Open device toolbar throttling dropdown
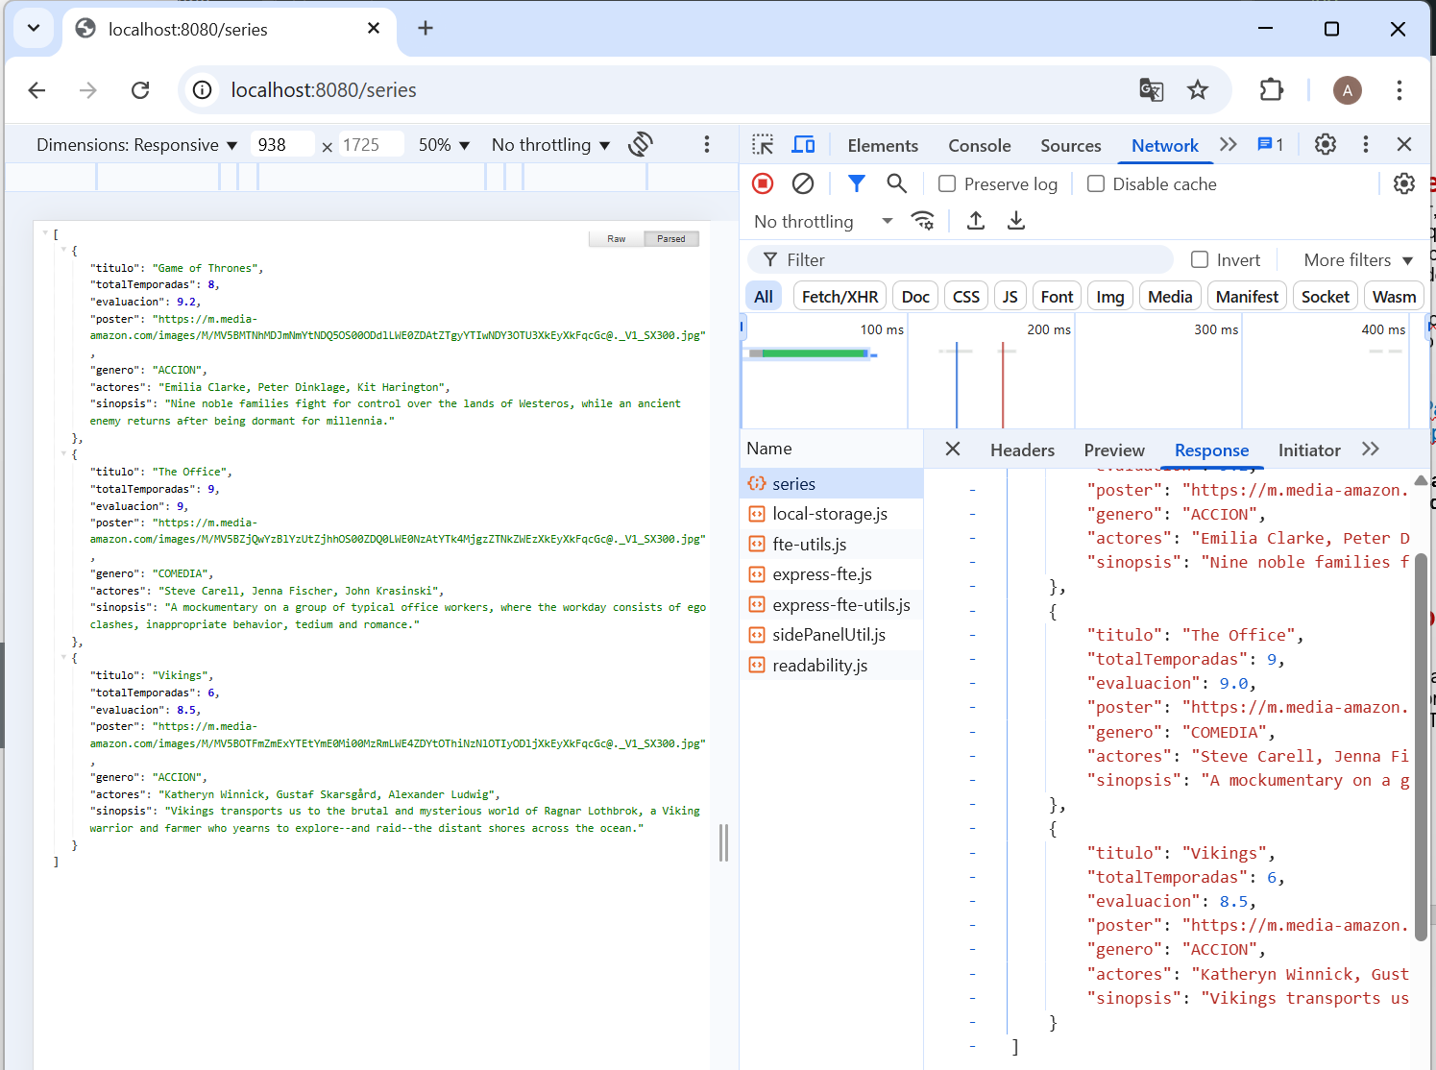Viewport: 1436px width, 1070px height. [550, 145]
